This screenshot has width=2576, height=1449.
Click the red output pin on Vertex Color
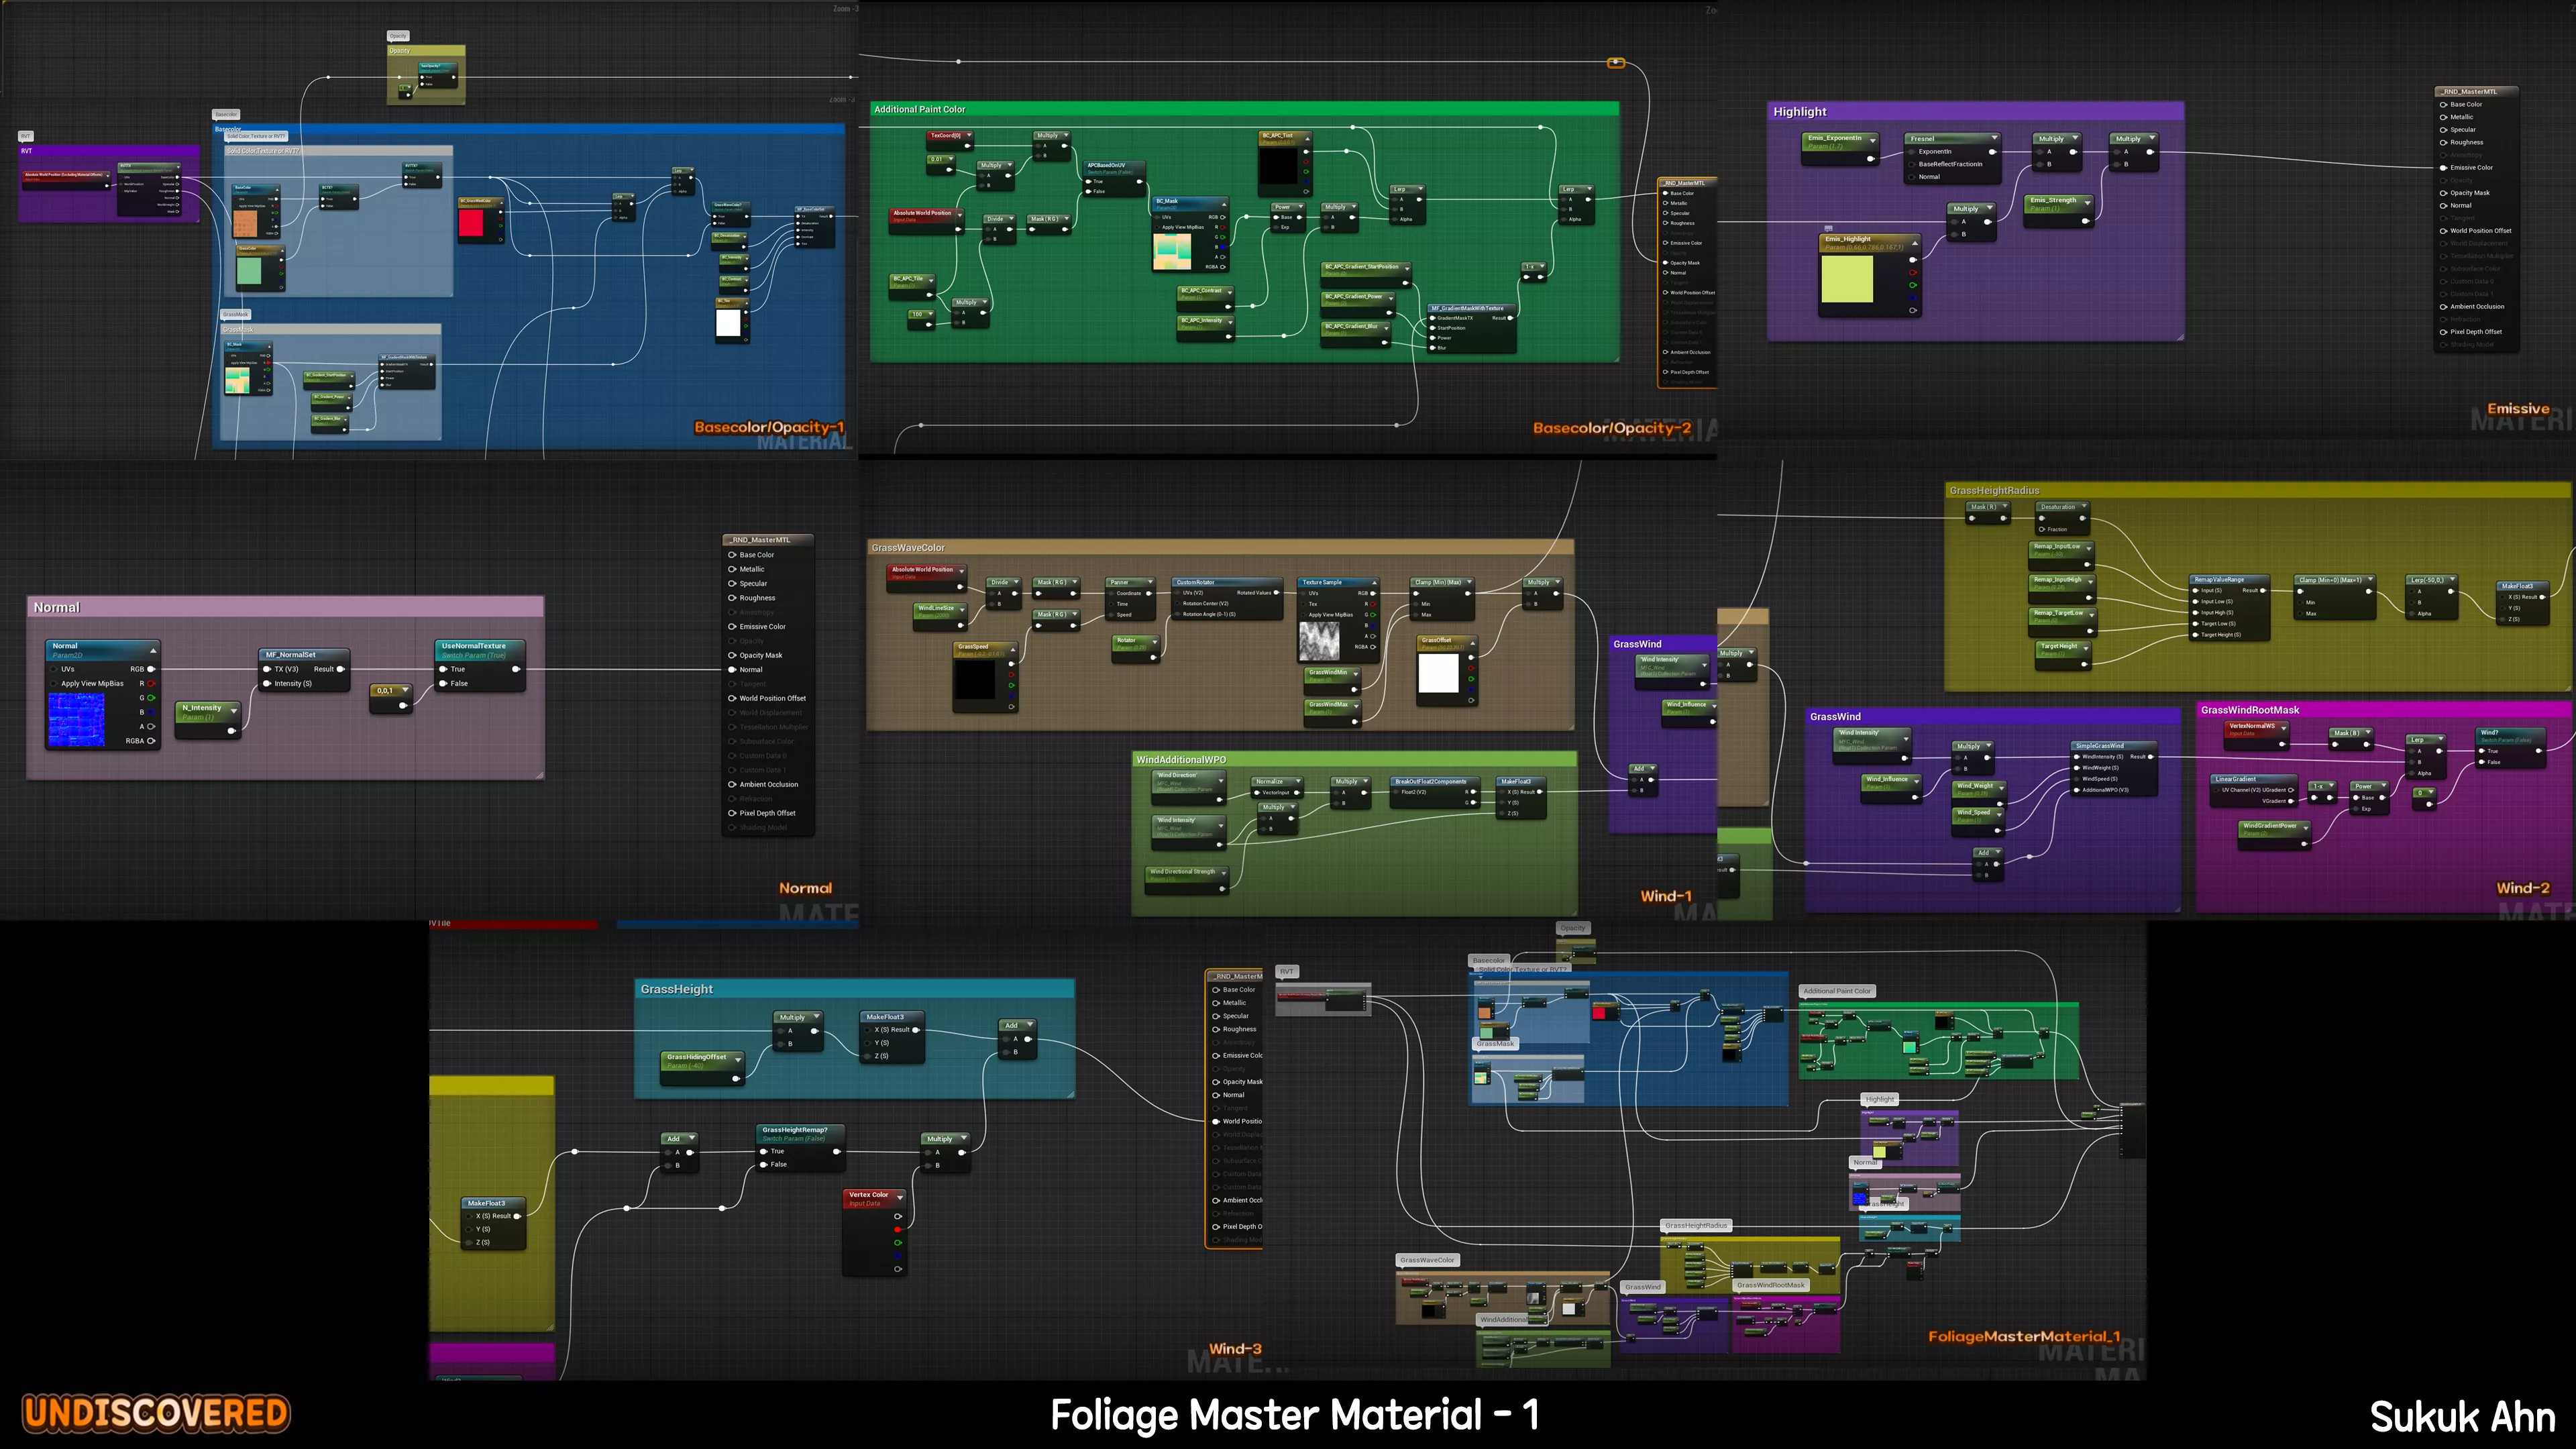[898, 1229]
